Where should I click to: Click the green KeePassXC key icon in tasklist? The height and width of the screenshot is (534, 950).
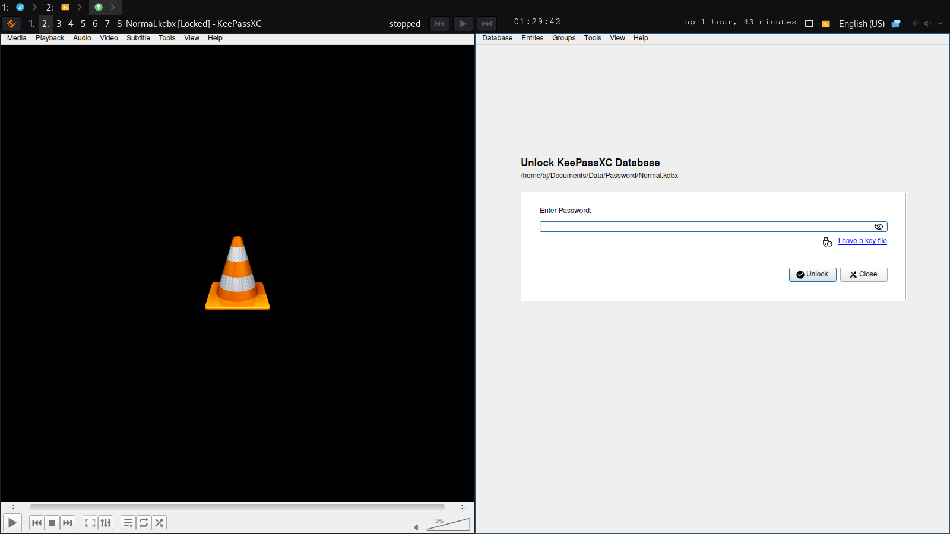(x=99, y=7)
